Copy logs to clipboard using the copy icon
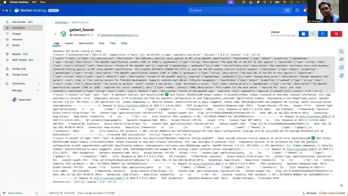Screen dimensions: 348x196 (x=342, y=67)
